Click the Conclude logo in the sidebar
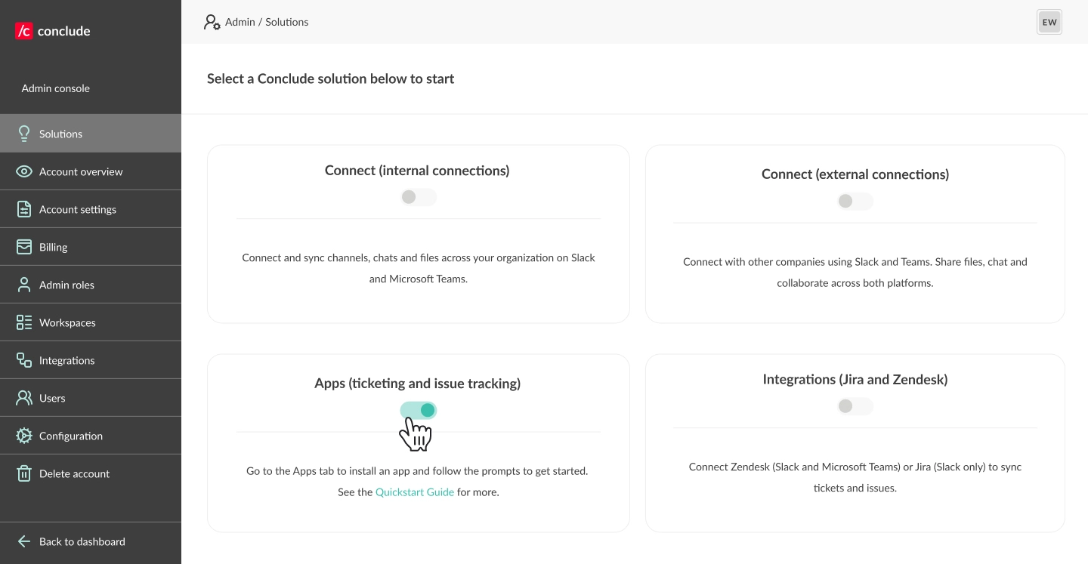 (51, 30)
